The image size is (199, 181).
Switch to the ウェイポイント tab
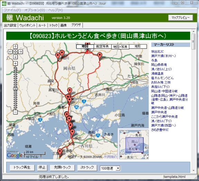pos(27,25)
